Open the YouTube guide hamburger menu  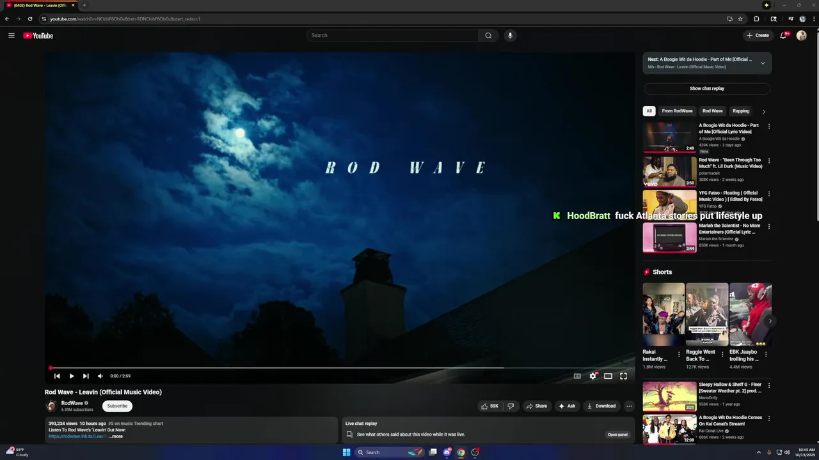[x=12, y=36]
